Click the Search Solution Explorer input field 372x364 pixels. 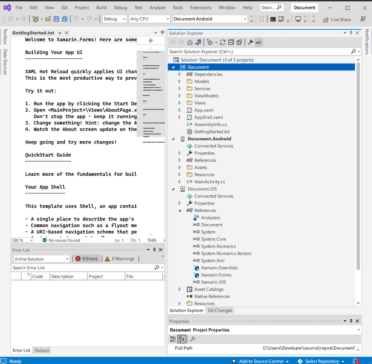pos(260,52)
